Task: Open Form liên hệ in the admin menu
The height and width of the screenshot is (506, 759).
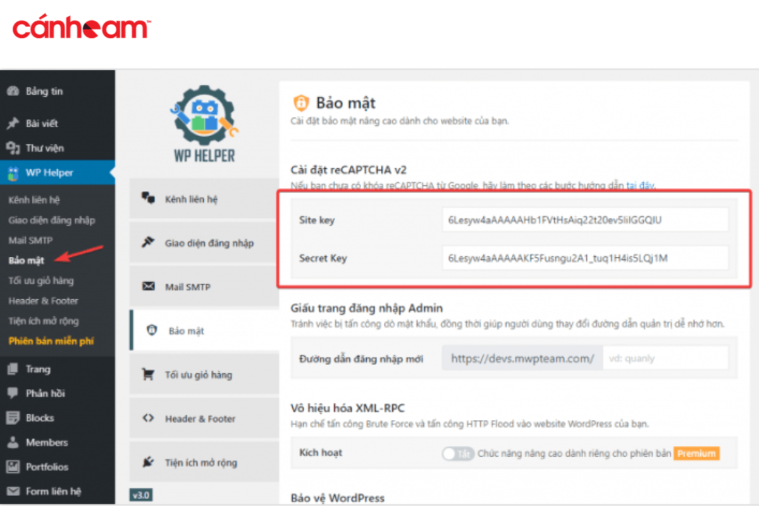Action: coord(58,491)
